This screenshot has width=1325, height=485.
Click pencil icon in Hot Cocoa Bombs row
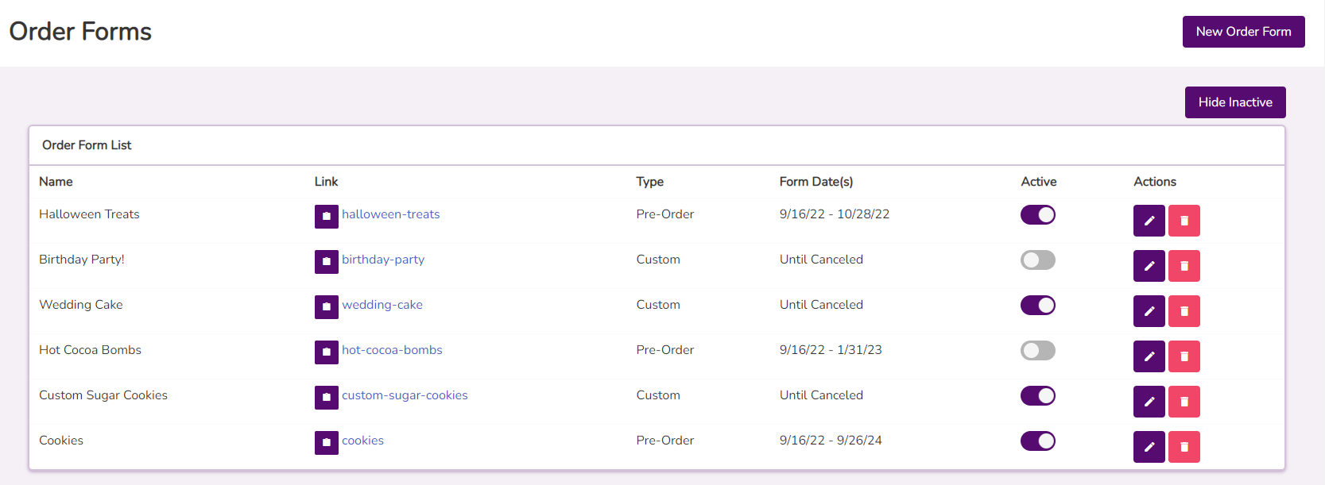pos(1149,356)
